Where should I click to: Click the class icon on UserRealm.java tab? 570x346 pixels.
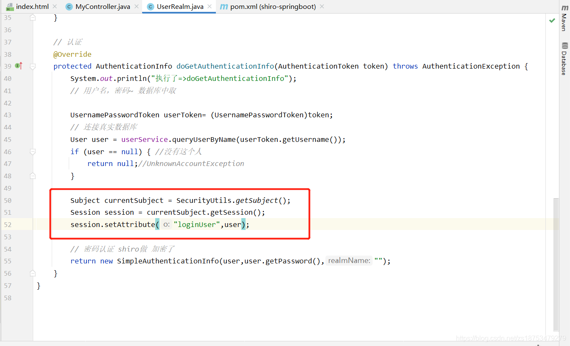[150, 7]
